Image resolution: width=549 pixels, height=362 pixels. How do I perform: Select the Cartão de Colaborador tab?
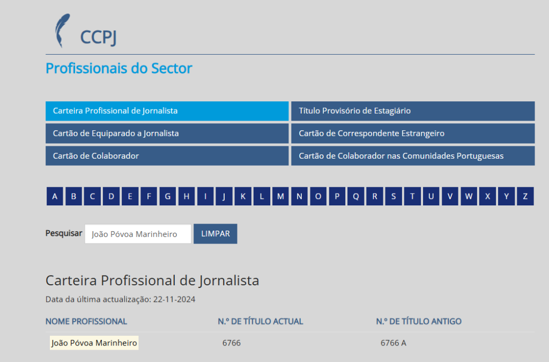pyautogui.click(x=167, y=156)
